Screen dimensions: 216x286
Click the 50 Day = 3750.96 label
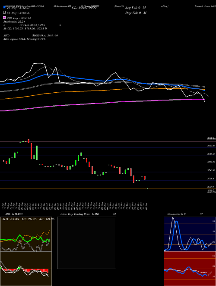coord(18,13)
